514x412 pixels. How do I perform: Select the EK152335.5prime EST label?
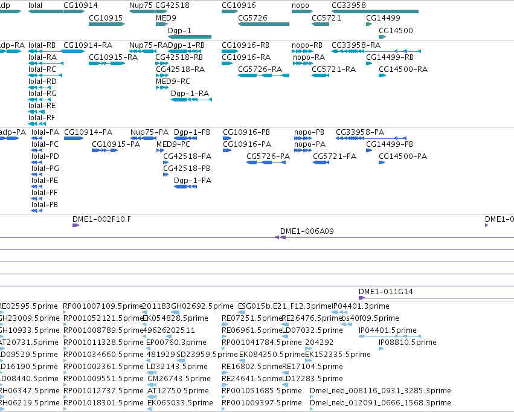pyautogui.click(x=338, y=355)
